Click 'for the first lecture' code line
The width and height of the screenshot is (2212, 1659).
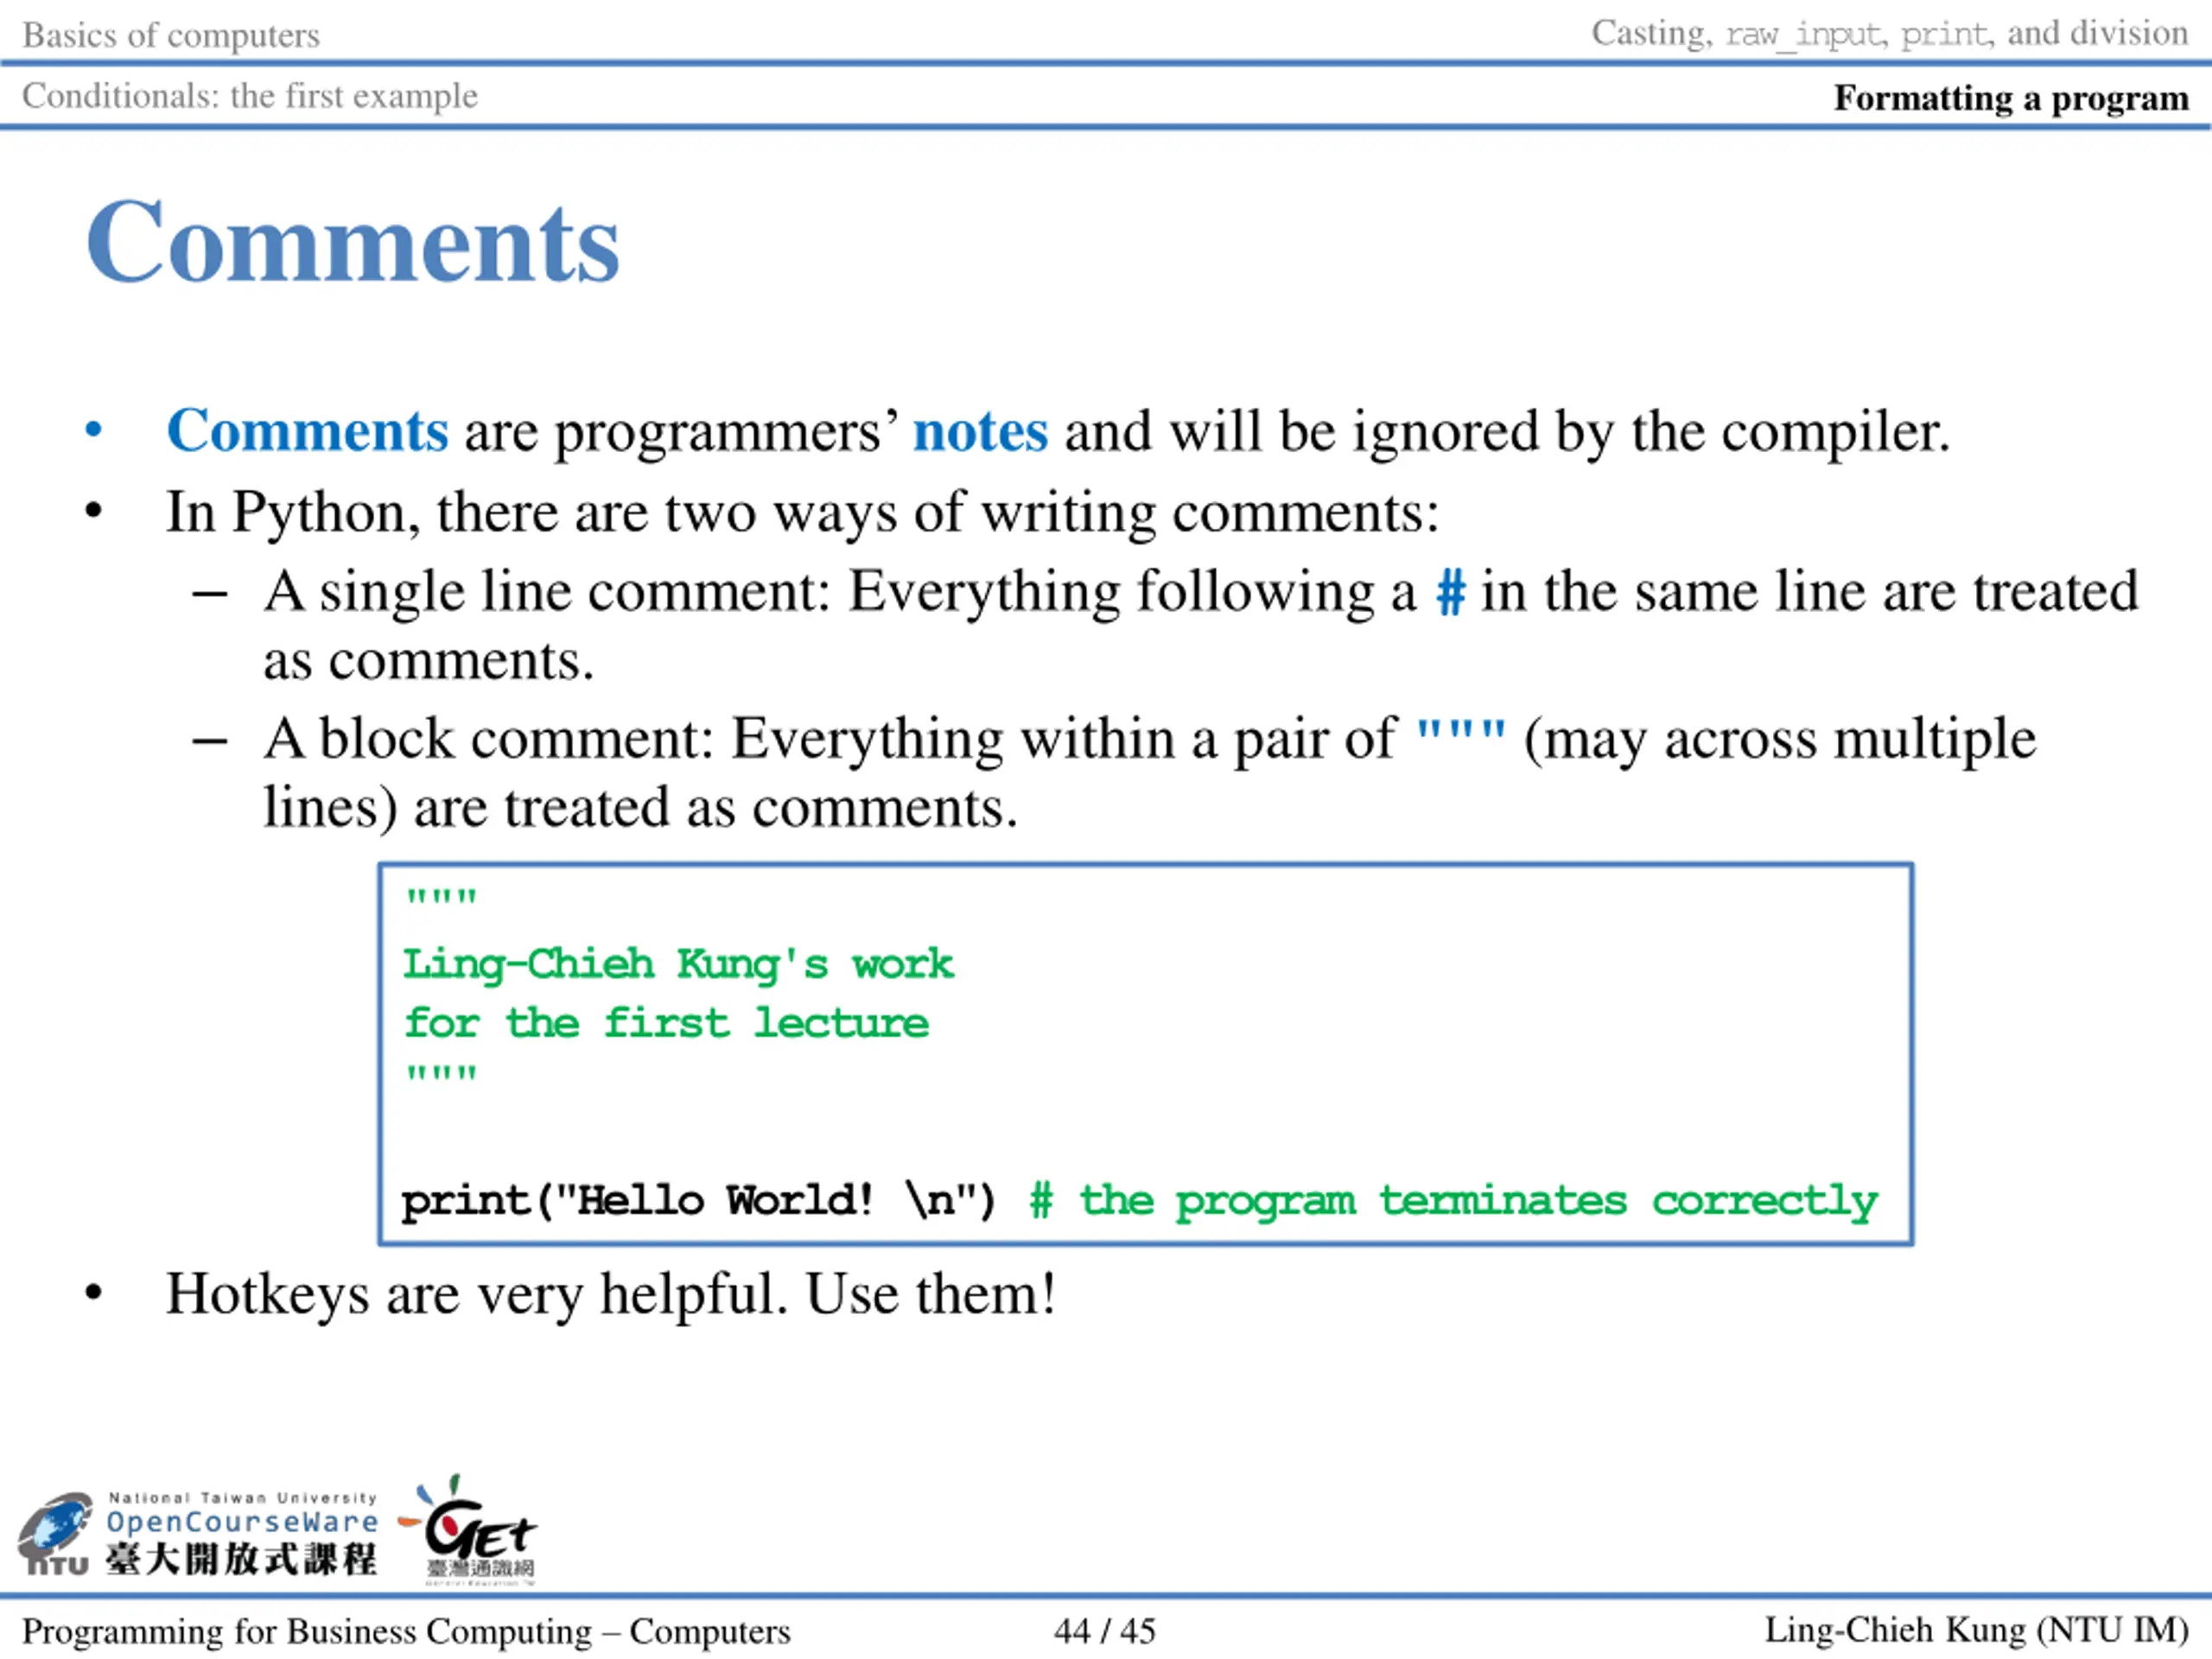[666, 1023]
